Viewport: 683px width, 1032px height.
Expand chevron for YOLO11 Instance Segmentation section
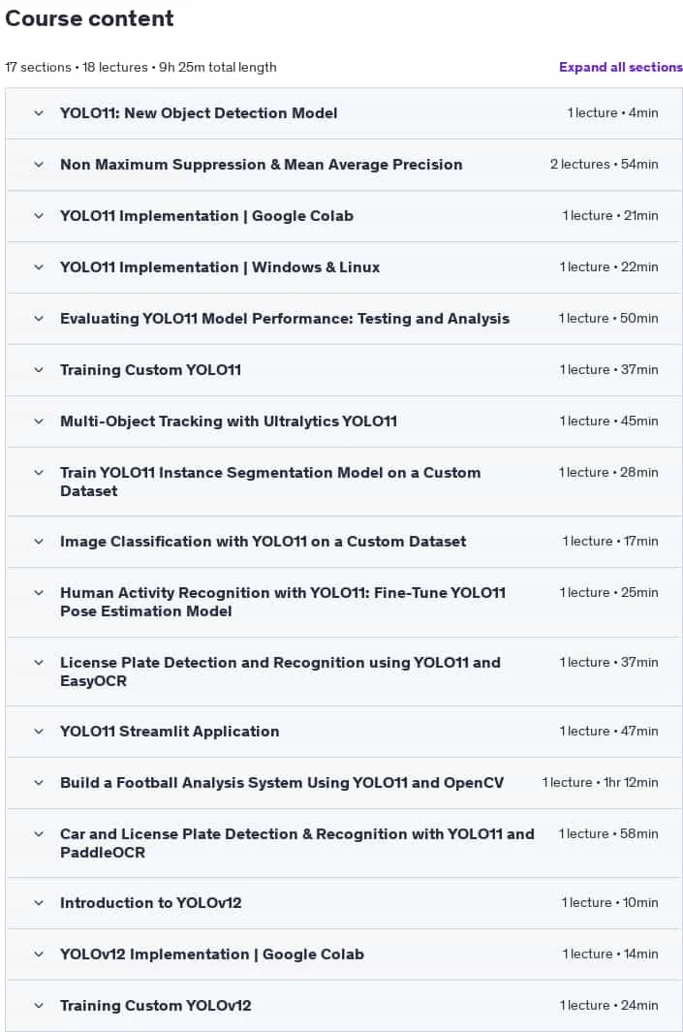coord(39,473)
